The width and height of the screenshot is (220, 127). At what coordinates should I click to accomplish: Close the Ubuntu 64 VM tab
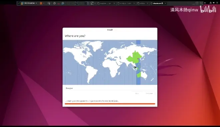pos(165,3)
